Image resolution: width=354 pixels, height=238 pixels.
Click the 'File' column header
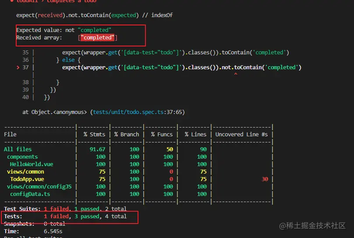pos(10,135)
